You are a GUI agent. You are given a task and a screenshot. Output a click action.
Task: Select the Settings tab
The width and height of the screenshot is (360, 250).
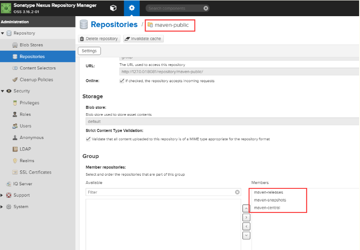tap(89, 51)
